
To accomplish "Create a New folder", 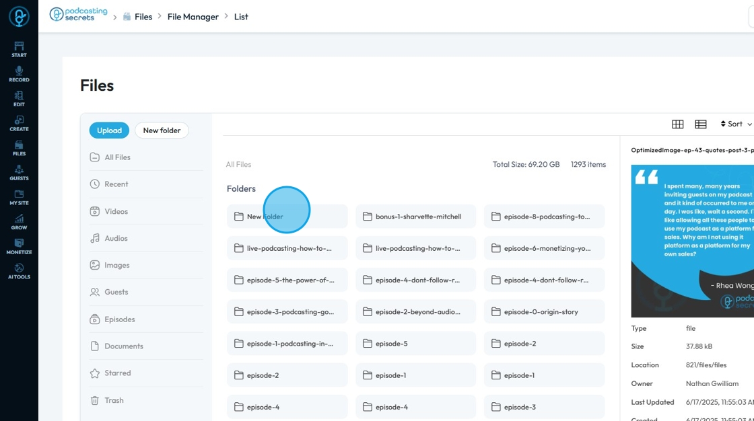I will click(x=162, y=130).
